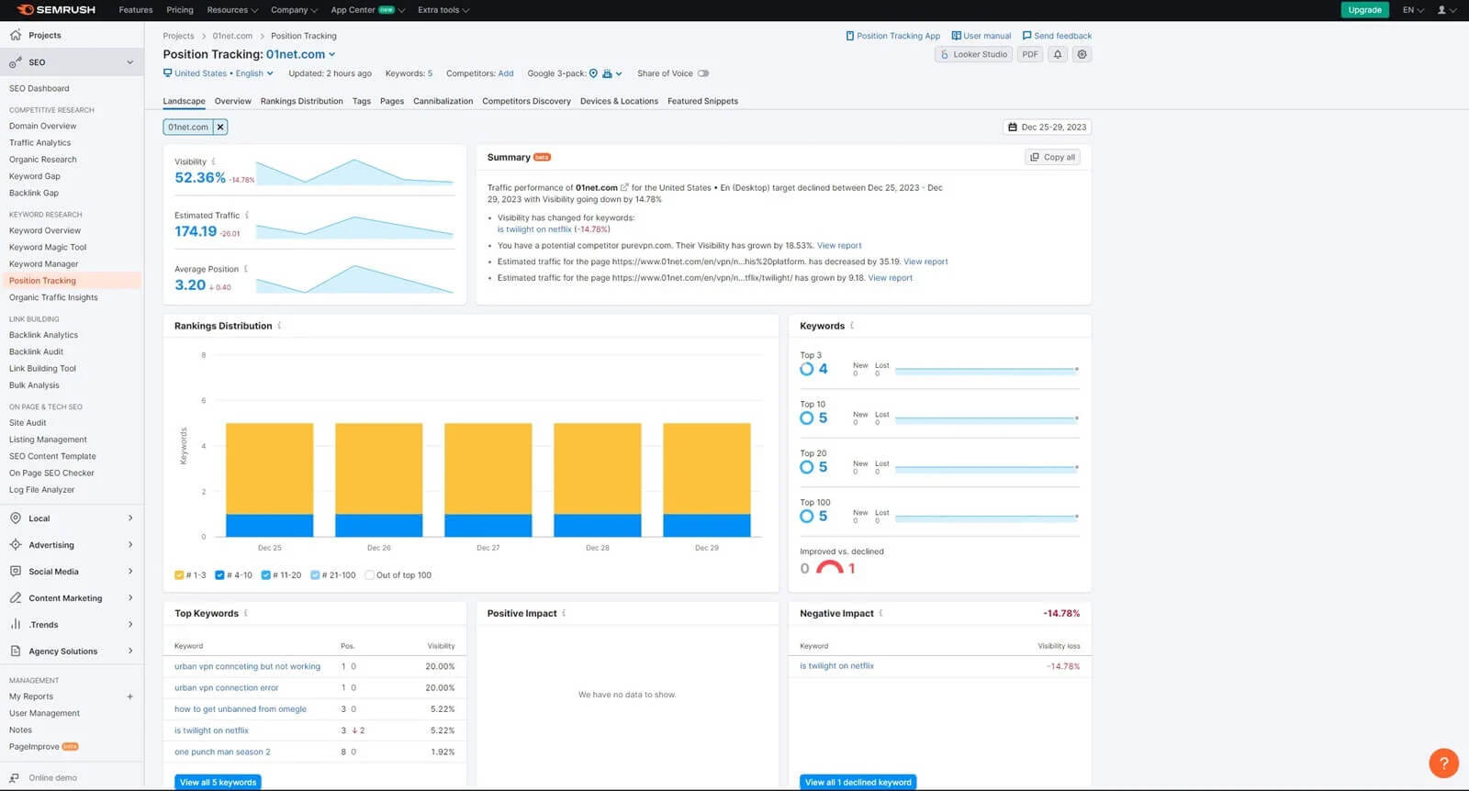Open Site Audit in sidebar
Image resolution: width=1469 pixels, height=791 pixels.
[x=28, y=423]
